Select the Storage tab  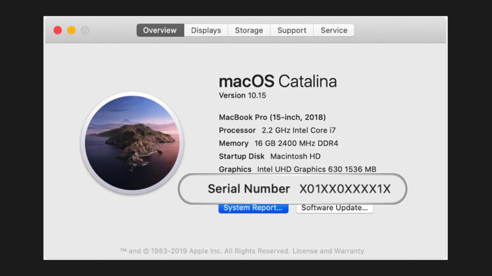click(x=249, y=31)
